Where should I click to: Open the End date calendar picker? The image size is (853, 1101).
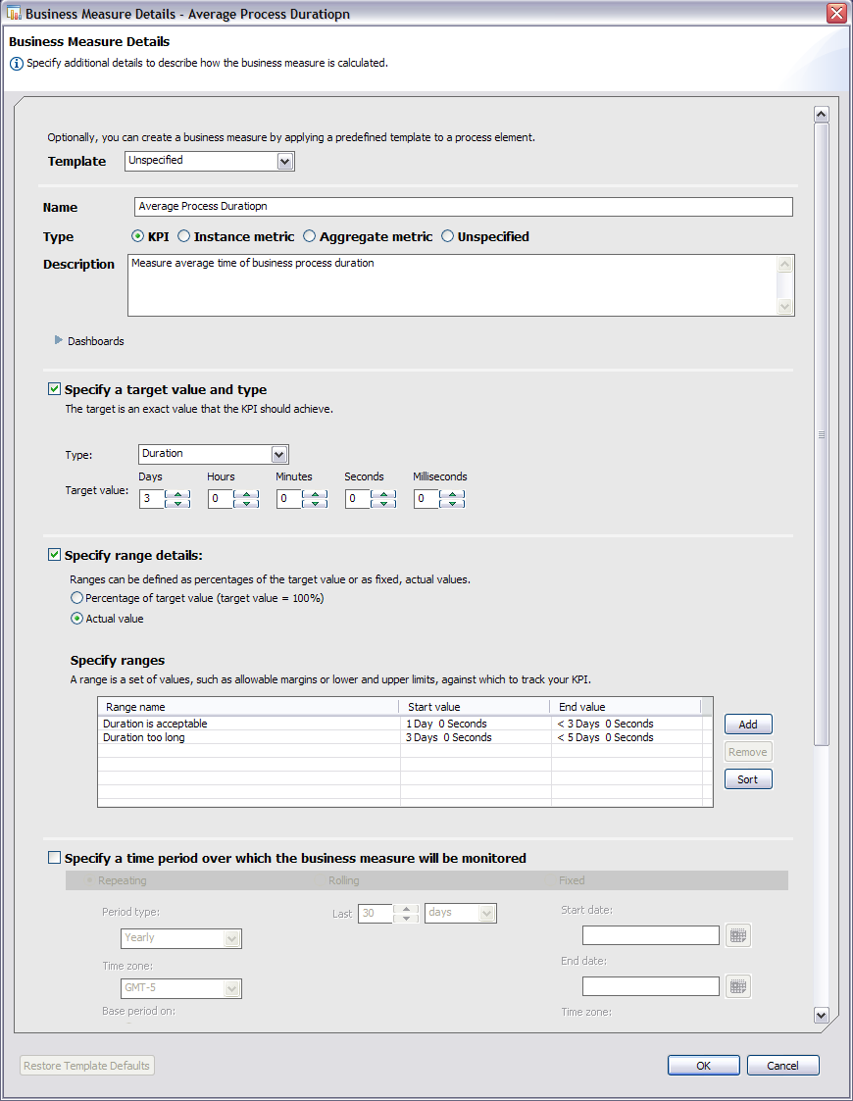(x=738, y=986)
